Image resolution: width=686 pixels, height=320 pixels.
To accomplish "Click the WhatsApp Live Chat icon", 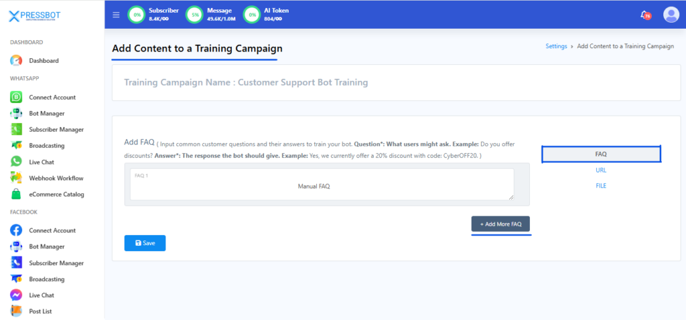I will click(x=17, y=162).
